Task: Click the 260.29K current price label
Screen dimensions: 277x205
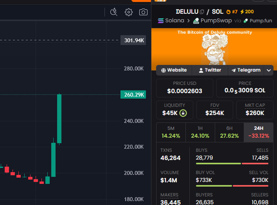Action: point(133,95)
